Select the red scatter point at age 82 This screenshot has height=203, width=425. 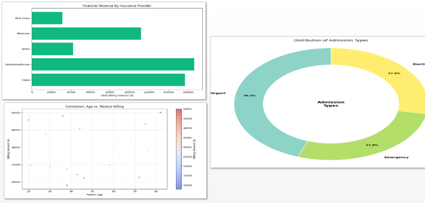[x=160, y=112]
